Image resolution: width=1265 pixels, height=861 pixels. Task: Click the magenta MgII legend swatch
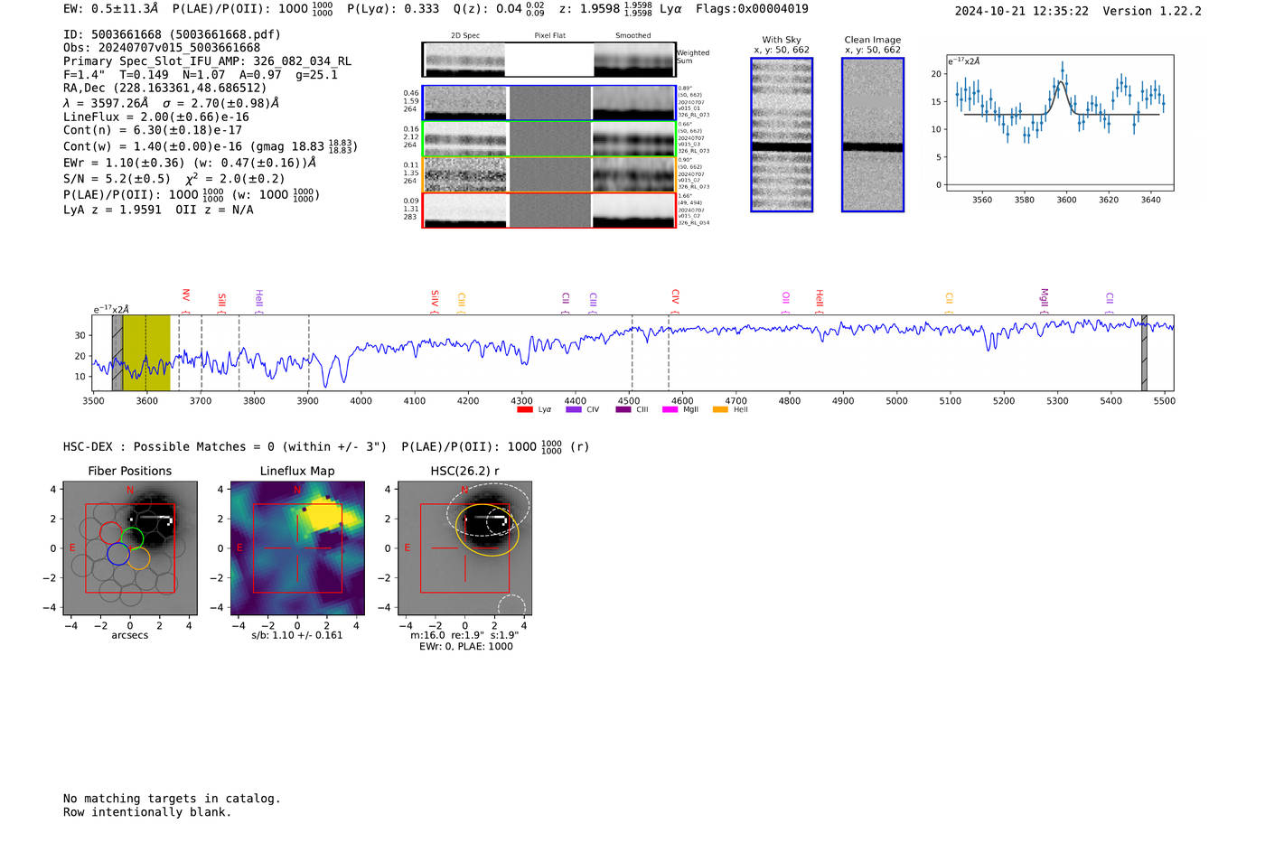pyautogui.click(x=670, y=410)
